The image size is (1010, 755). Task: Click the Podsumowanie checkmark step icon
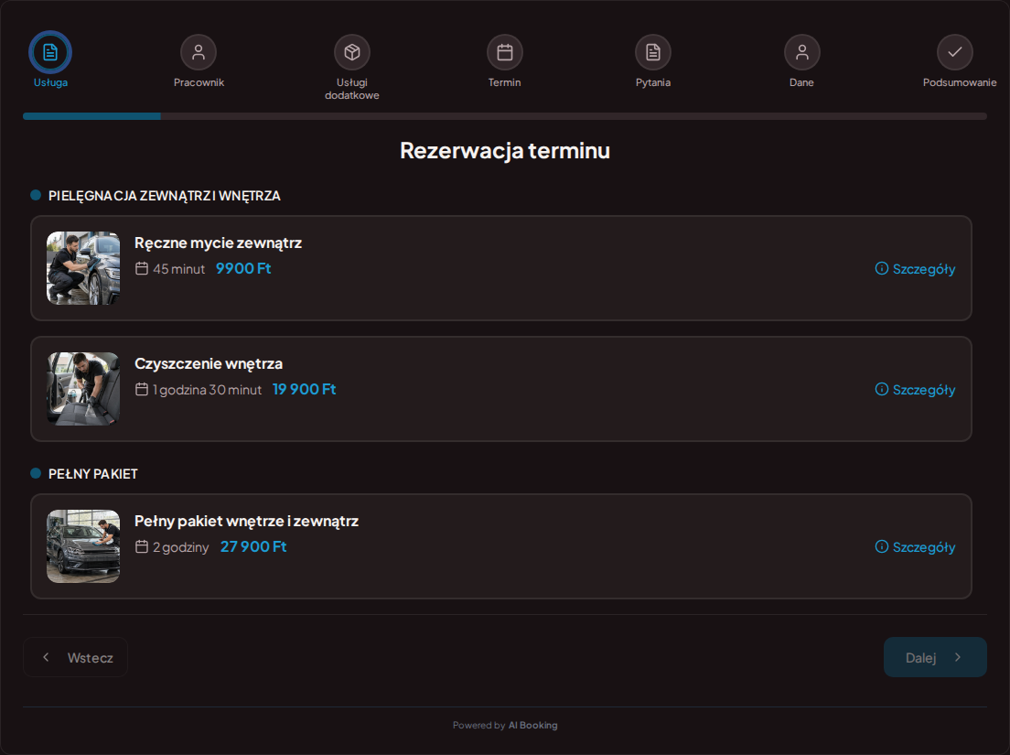(954, 52)
